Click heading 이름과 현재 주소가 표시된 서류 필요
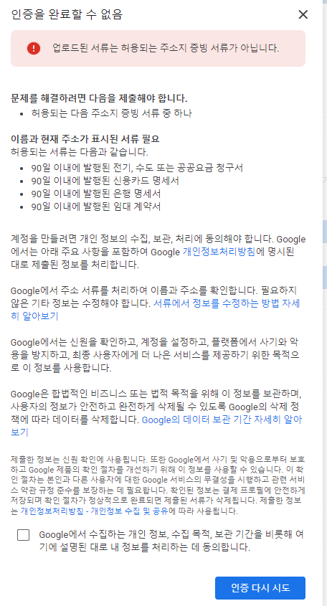The height and width of the screenshot is (606, 327). click(85, 139)
